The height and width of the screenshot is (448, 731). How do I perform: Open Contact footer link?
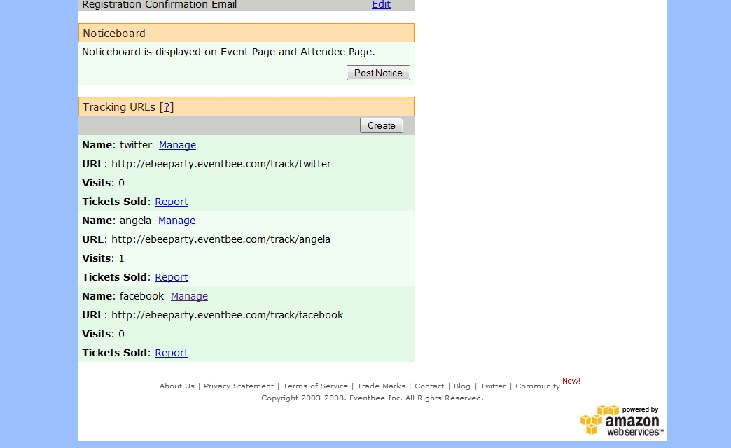pos(429,386)
